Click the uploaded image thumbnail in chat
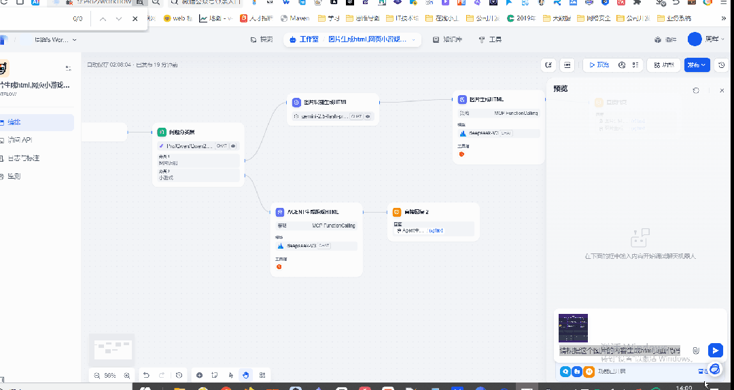 (573, 328)
